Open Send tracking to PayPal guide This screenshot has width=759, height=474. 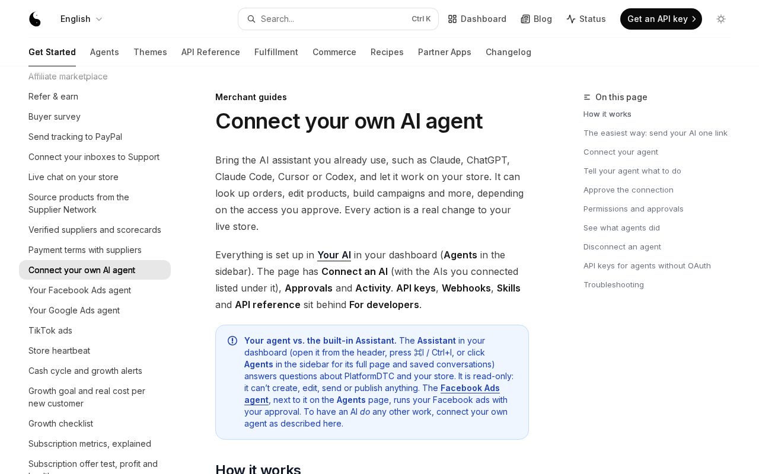point(95,137)
